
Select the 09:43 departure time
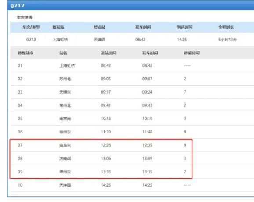click(x=147, y=105)
